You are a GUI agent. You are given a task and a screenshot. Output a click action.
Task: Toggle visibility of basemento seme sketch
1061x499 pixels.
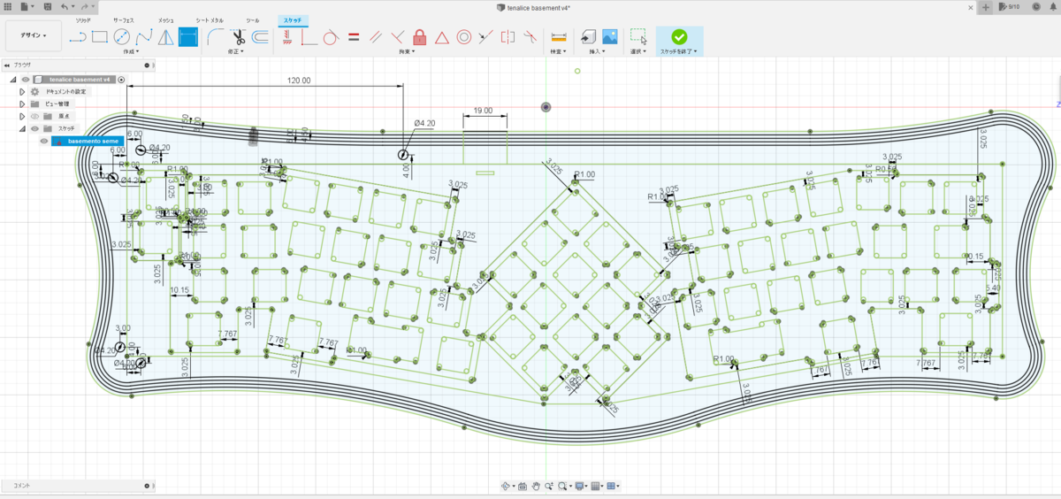pyautogui.click(x=43, y=141)
